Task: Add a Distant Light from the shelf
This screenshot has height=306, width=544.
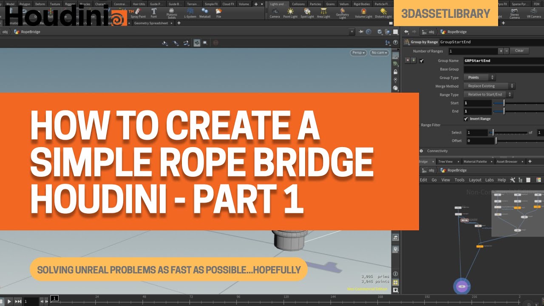Action: pos(383,13)
